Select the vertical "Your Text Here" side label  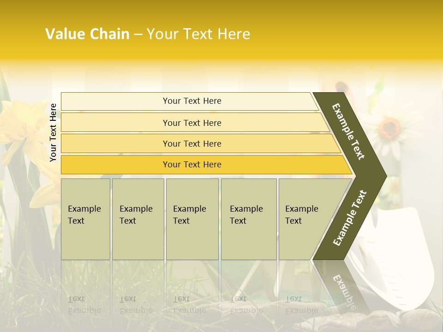point(53,132)
